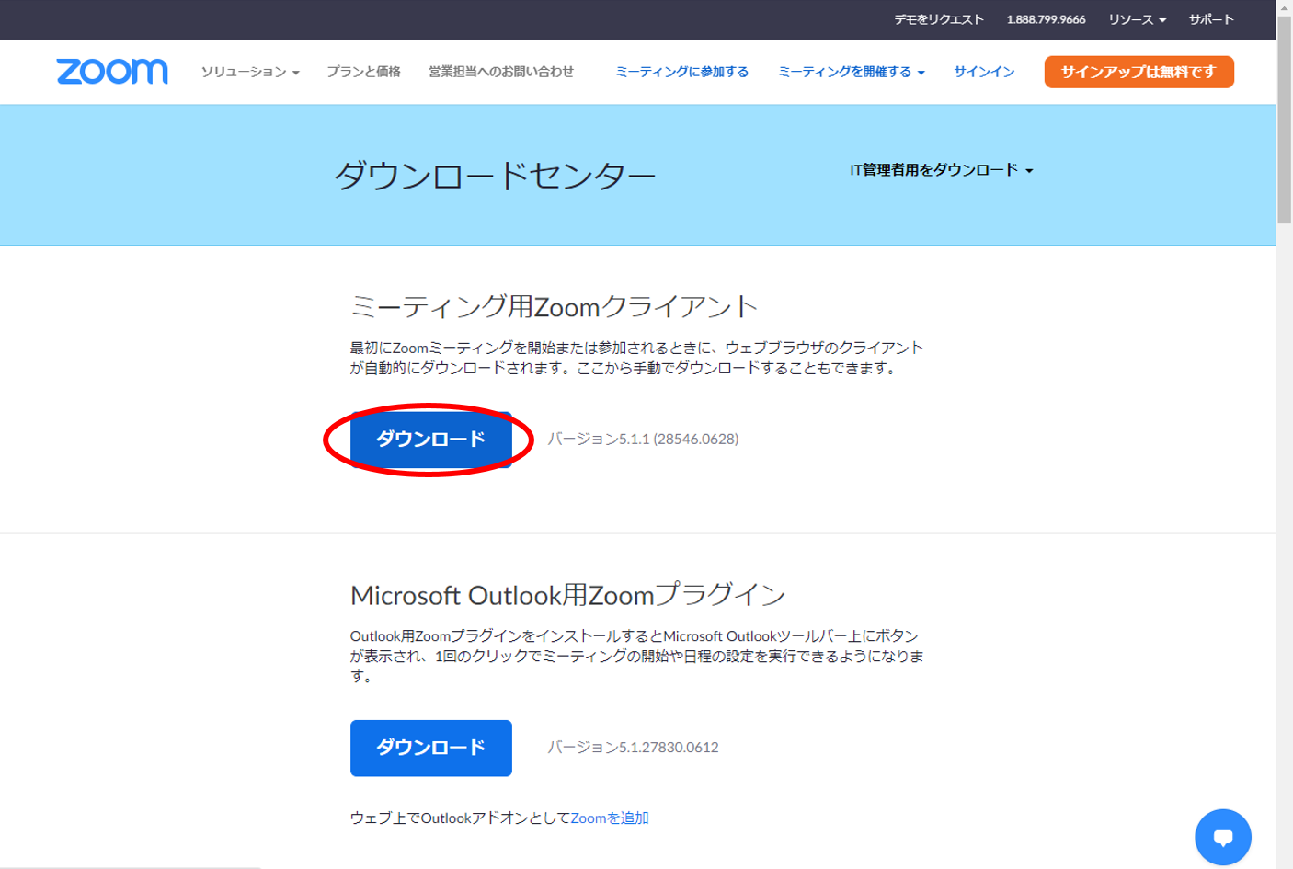The width and height of the screenshot is (1293, 869).
Task: Open デモをリクエスト link
Action: (939, 19)
